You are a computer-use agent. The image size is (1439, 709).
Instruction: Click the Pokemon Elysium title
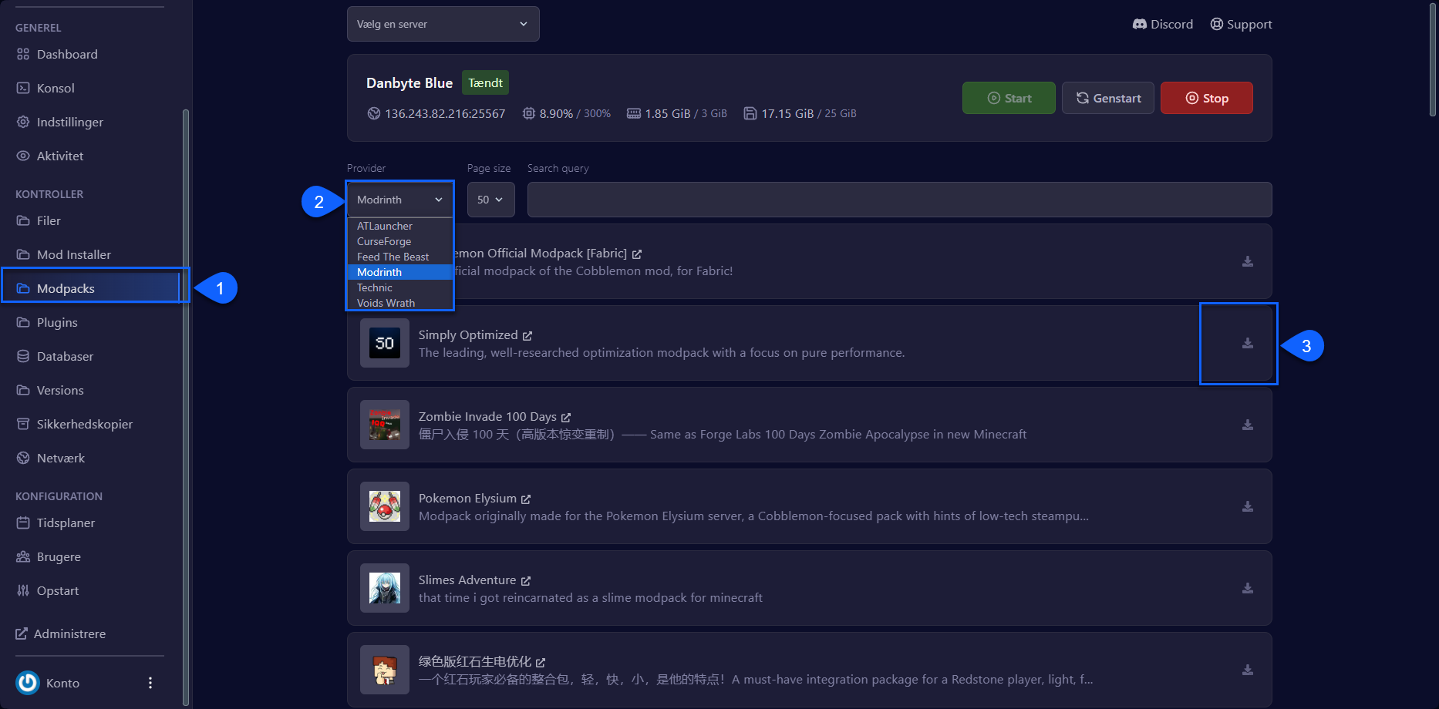467,499
